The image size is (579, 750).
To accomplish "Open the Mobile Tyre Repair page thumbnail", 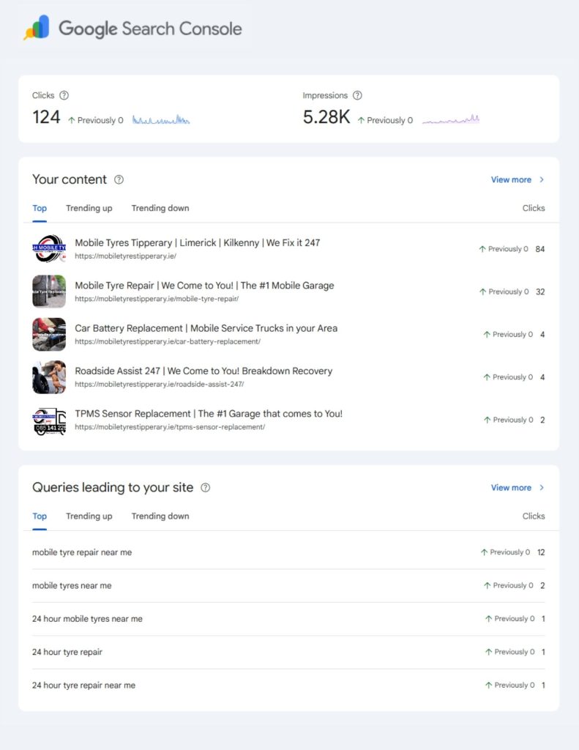I will (x=49, y=292).
